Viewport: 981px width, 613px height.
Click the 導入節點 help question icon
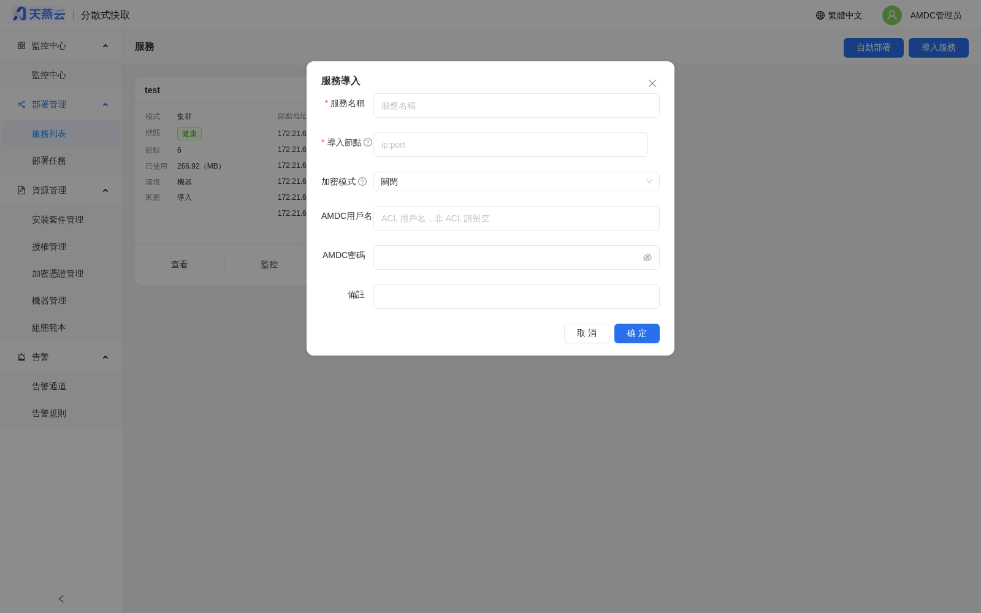click(368, 142)
